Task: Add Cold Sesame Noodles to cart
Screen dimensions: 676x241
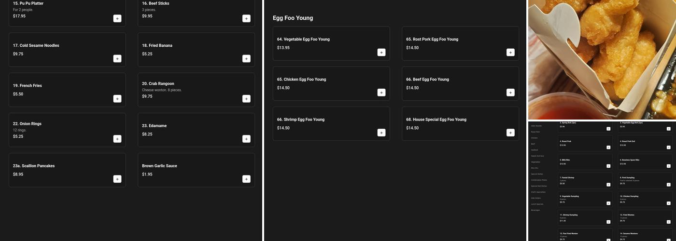Action: [117, 59]
